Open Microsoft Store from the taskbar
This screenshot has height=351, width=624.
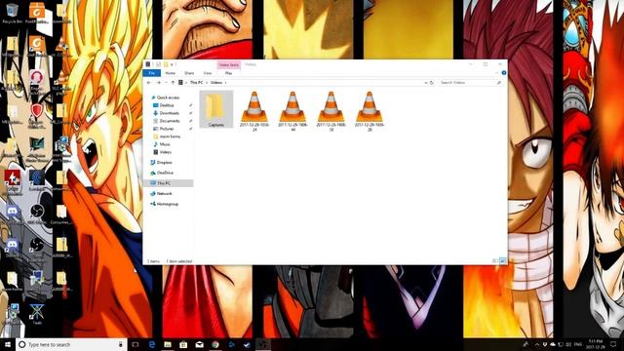point(183,344)
